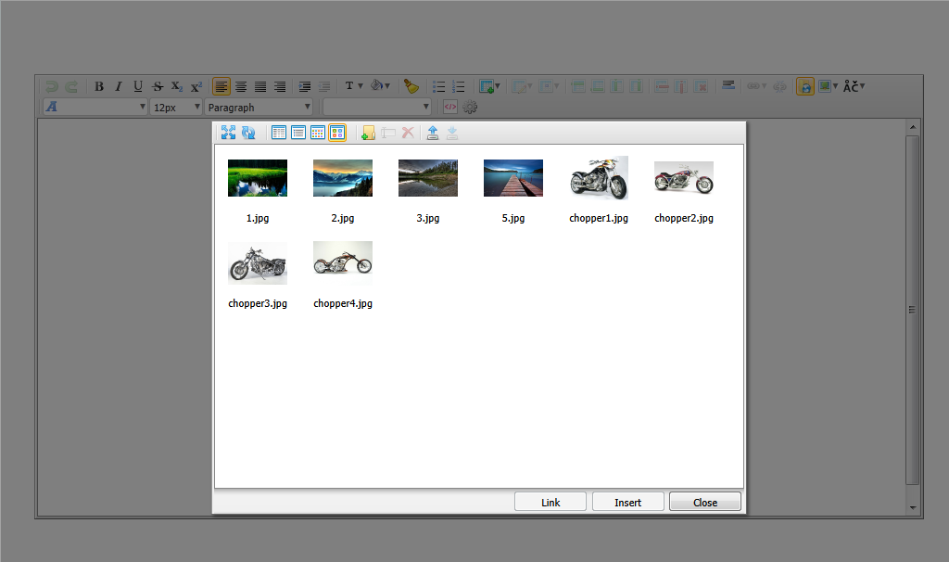Center-align text in the editor
Screen dimensions: 949x562
click(x=241, y=86)
